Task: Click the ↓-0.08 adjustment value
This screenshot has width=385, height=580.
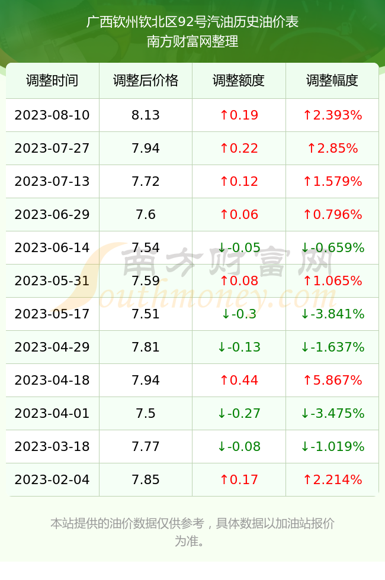Action: tap(239, 446)
